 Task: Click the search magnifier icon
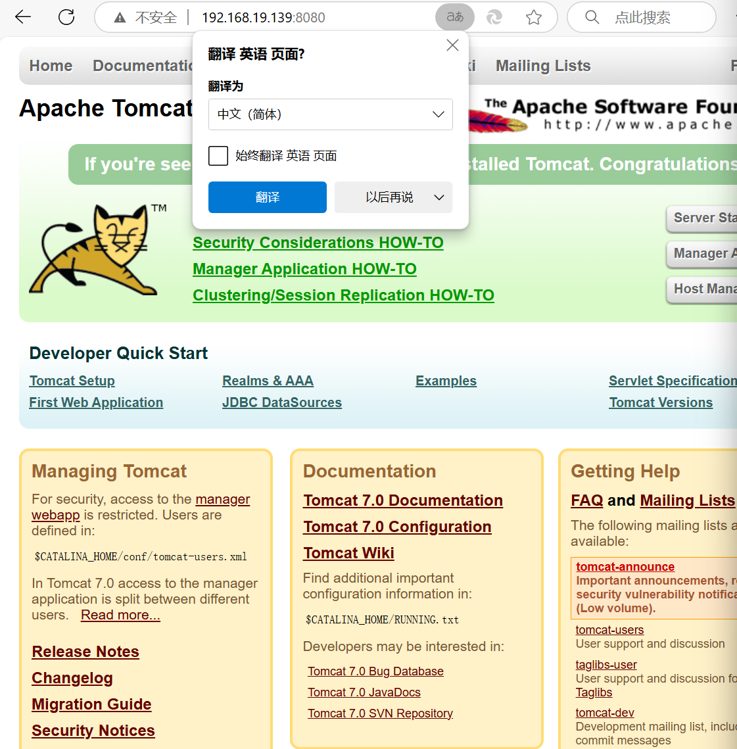(592, 17)
